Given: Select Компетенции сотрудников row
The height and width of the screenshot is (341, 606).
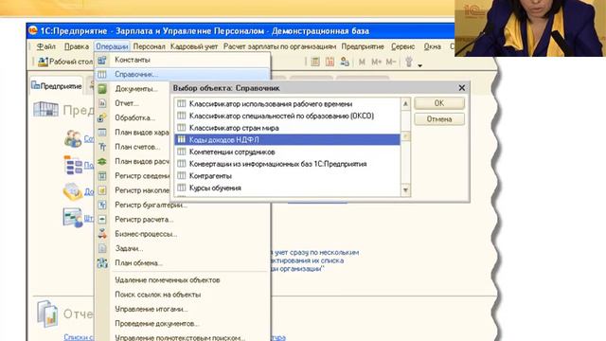Looking at the screenshot, I should [x=287, y=152].
